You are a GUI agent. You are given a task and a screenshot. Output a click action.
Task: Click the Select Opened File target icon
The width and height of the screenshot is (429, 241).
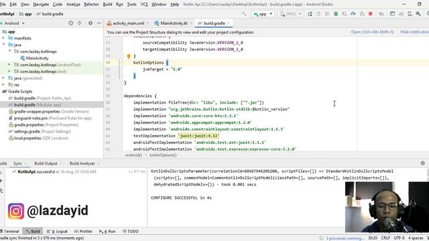pyautogui.click(x=71, y=23)
